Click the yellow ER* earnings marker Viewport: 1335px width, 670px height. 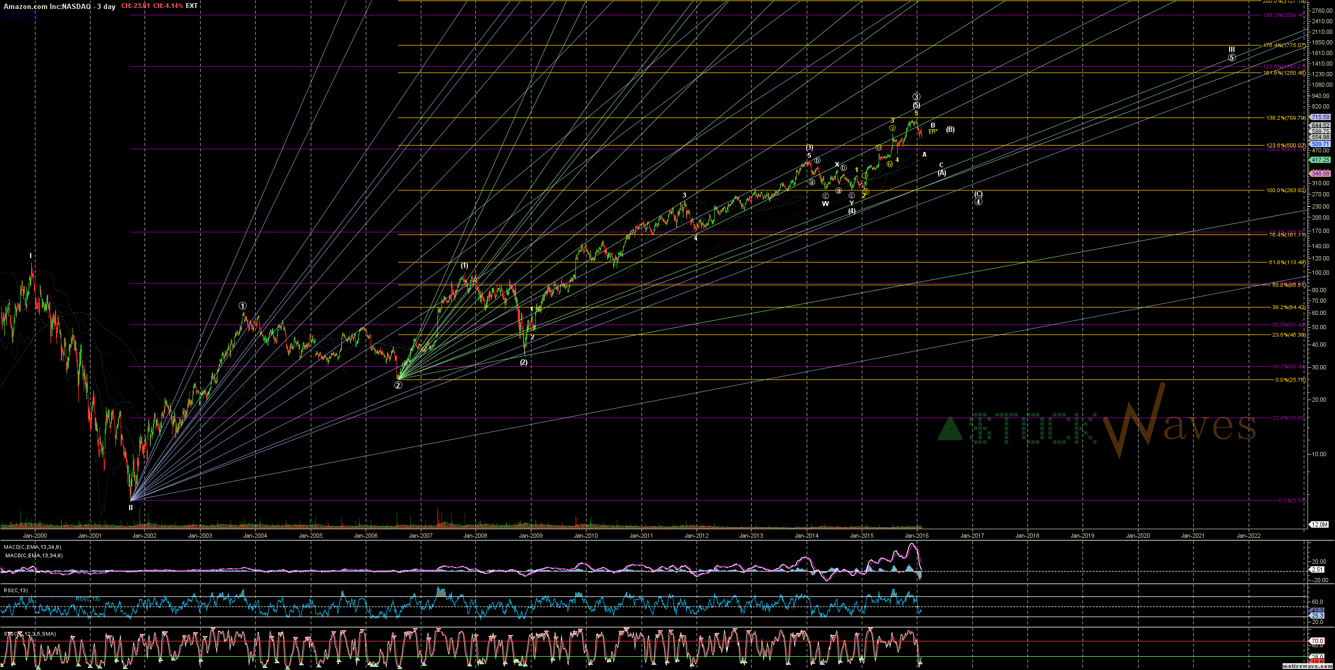(x=933, y=131)
